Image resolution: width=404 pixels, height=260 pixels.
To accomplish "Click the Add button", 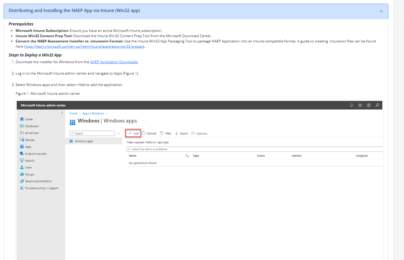I will coord(133,133).
